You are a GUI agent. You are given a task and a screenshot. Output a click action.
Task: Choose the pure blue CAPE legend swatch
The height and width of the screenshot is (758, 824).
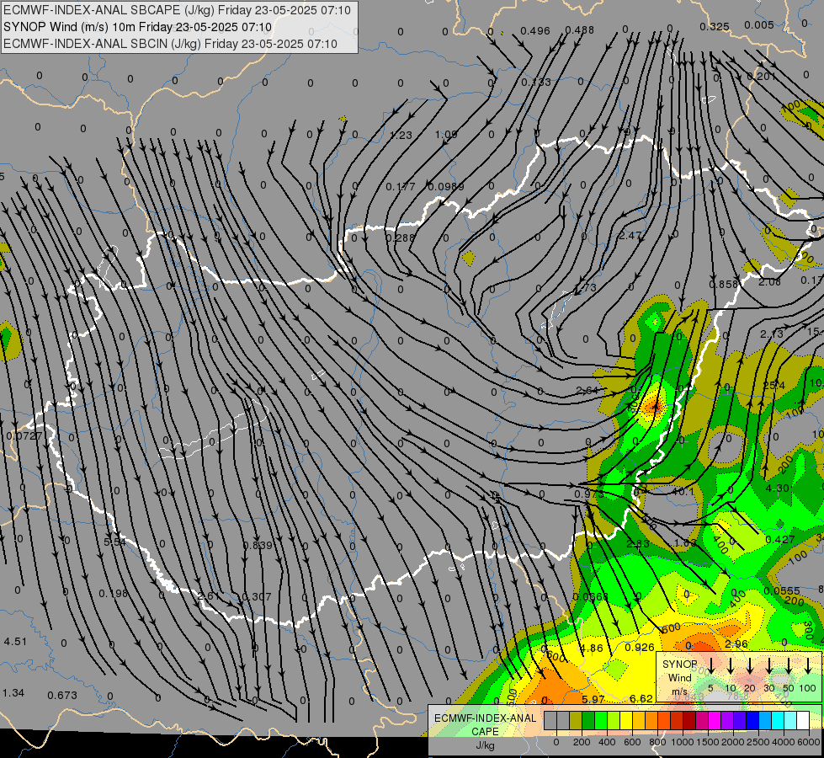tap(752, 721)
